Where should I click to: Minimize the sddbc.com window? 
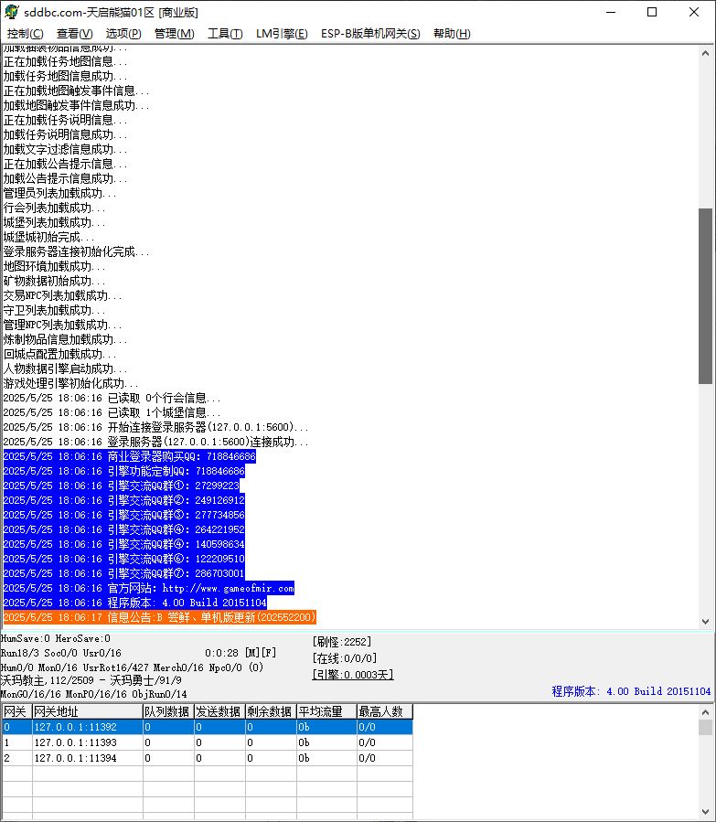point(611,12)
